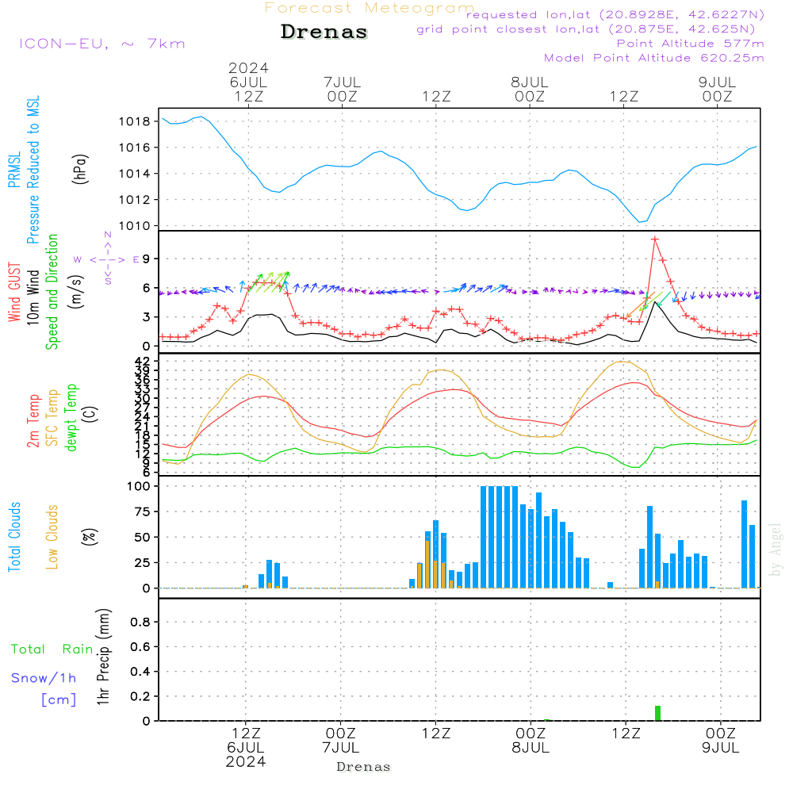This screenshot has width=793, height=793.
Task: Click the 3 tick on wind axis
Action: click(x=146, y=317)
